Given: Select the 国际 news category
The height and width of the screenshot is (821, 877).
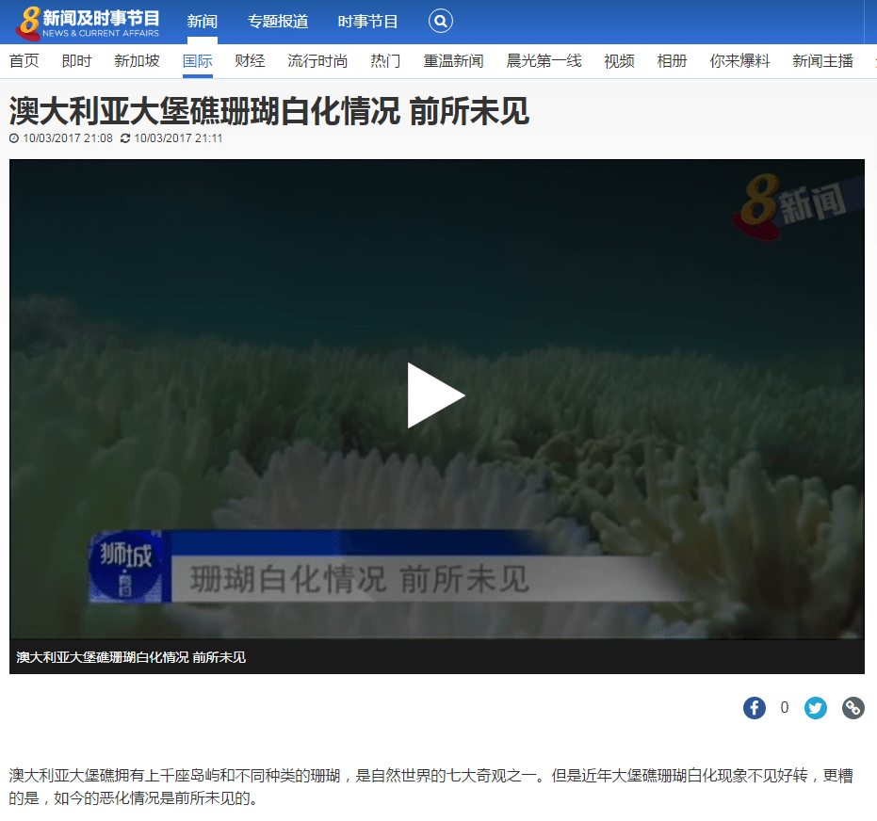Looking at the screenshot, I should (198, 61).
